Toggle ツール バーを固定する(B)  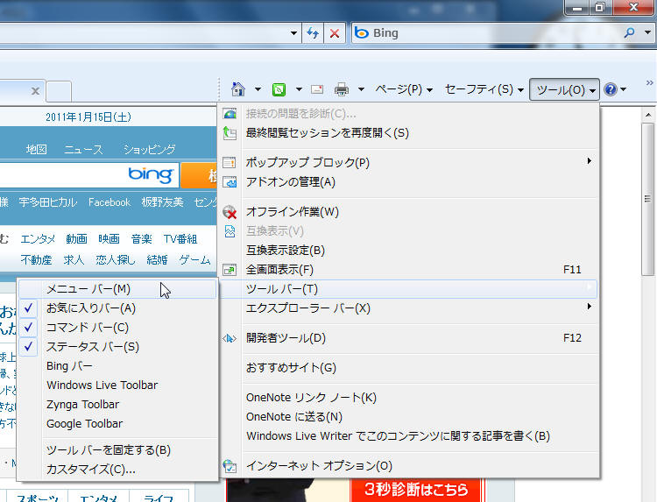point(117,450)
